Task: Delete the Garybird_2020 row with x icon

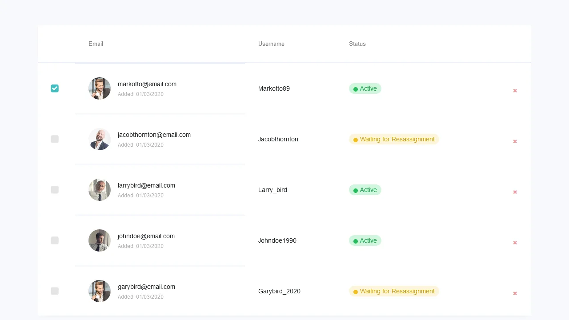Action: click(x=515, y=293)
